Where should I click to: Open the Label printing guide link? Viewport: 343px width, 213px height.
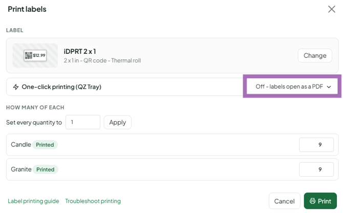[x=33, y=201]
